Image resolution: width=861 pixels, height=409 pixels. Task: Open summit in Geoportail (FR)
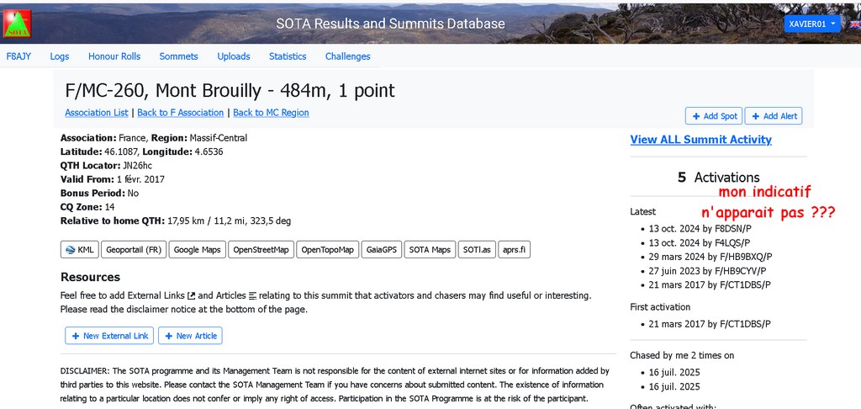pos(134,250)
